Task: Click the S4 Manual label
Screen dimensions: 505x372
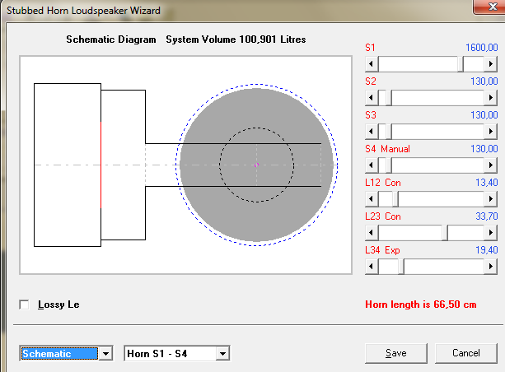Action: (387, 149)
